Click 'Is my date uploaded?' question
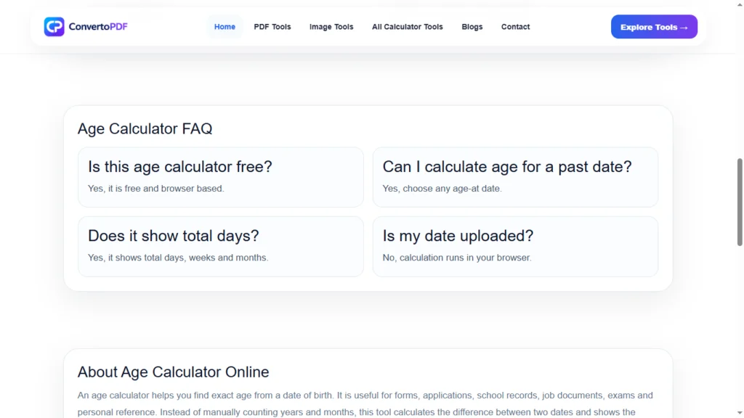744x418 pixels. (x=458, y=236)
